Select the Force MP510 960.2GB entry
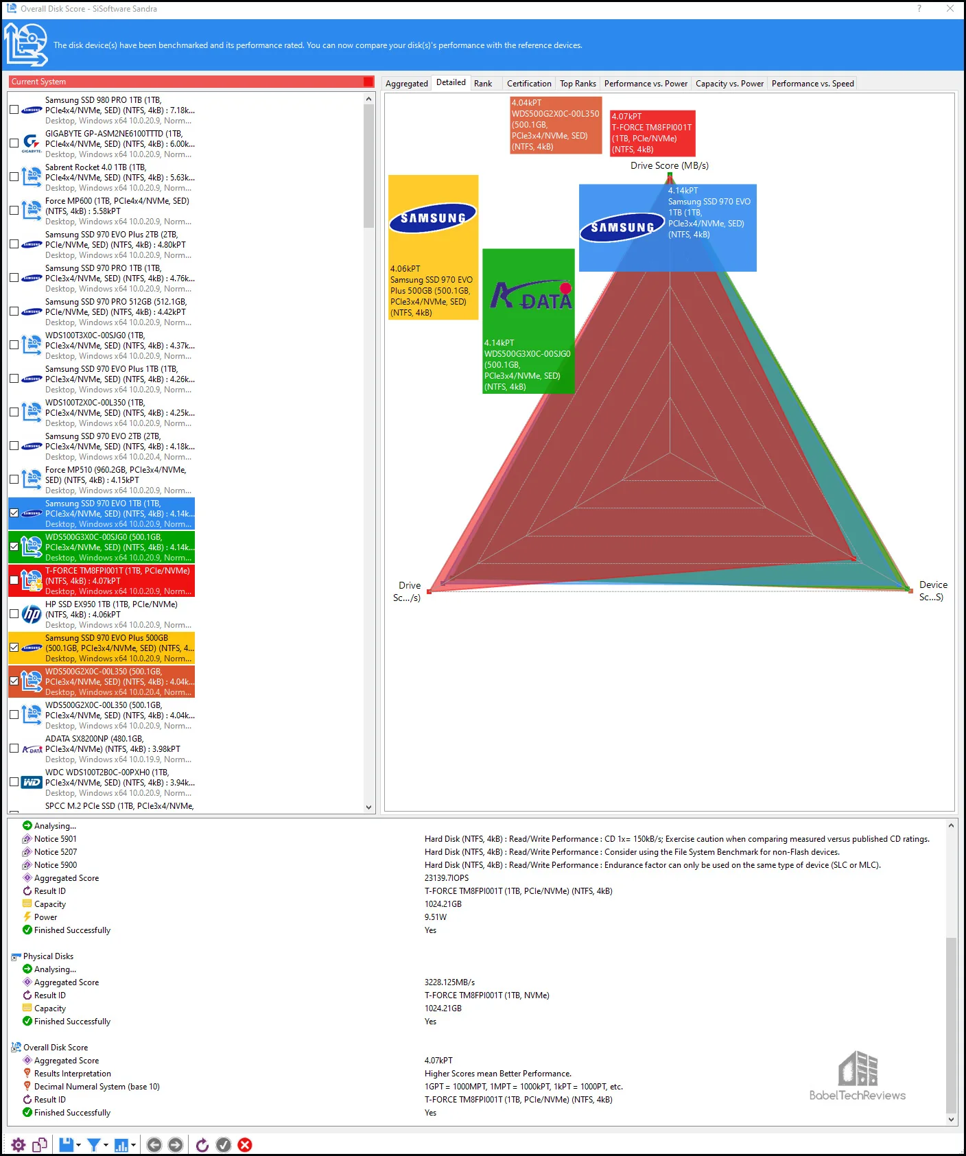The width and height of the screenshot is (966, 1156). [102, 480]
